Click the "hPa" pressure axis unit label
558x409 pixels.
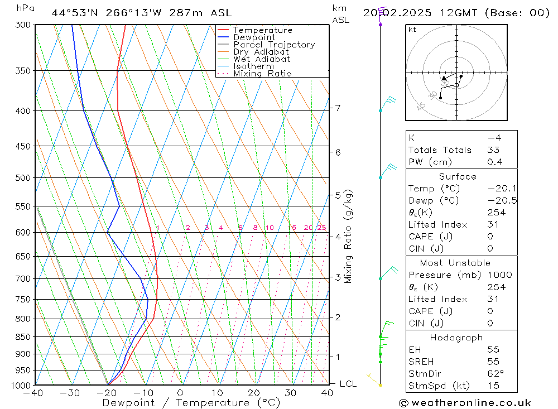point(26,8)
